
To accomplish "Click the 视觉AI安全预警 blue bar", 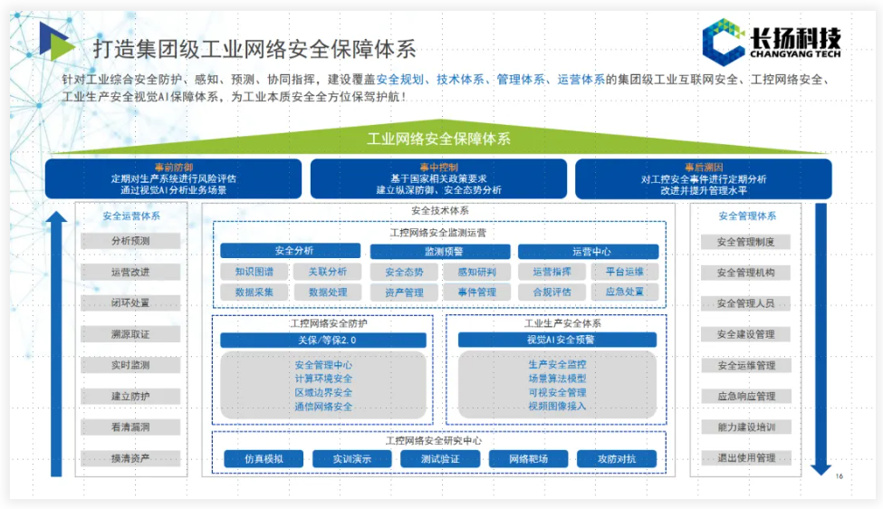I will 556,341.
